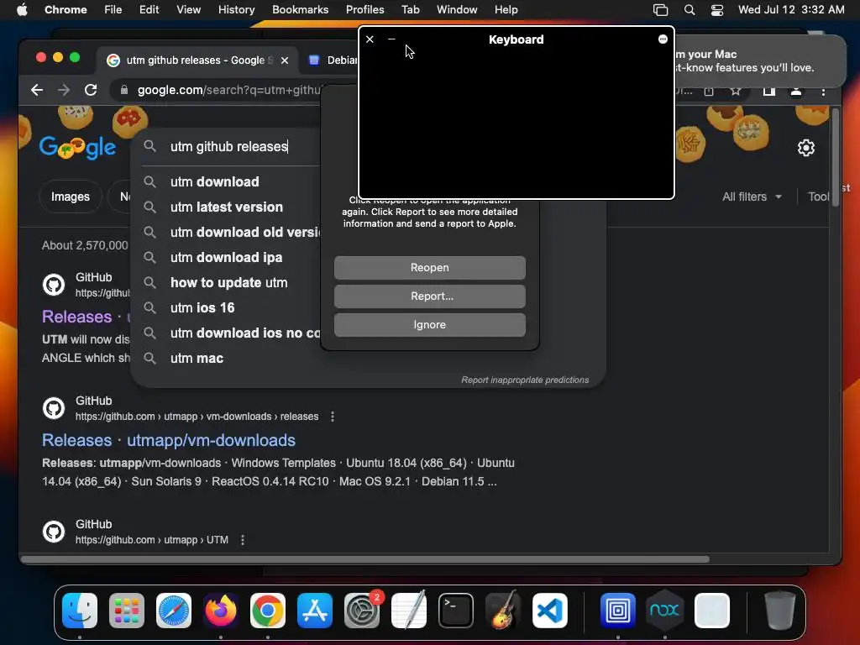Click the Ignore button

(x=429, y=325)
